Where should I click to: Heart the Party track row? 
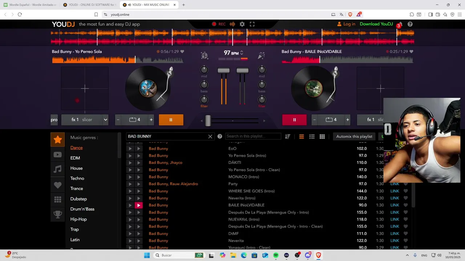pyautogui.click(x=406, y=184)
